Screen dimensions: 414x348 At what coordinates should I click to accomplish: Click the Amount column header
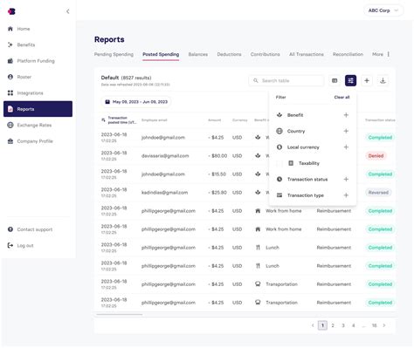[215, 120]
